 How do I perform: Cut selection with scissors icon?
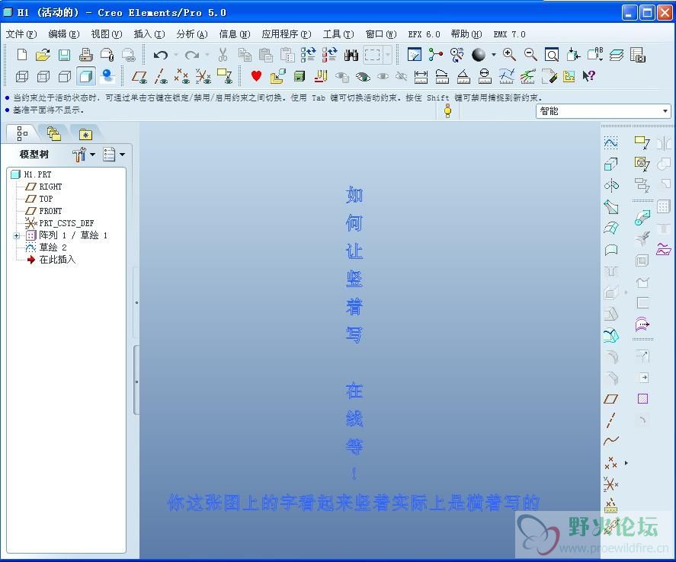click(223, 55)
